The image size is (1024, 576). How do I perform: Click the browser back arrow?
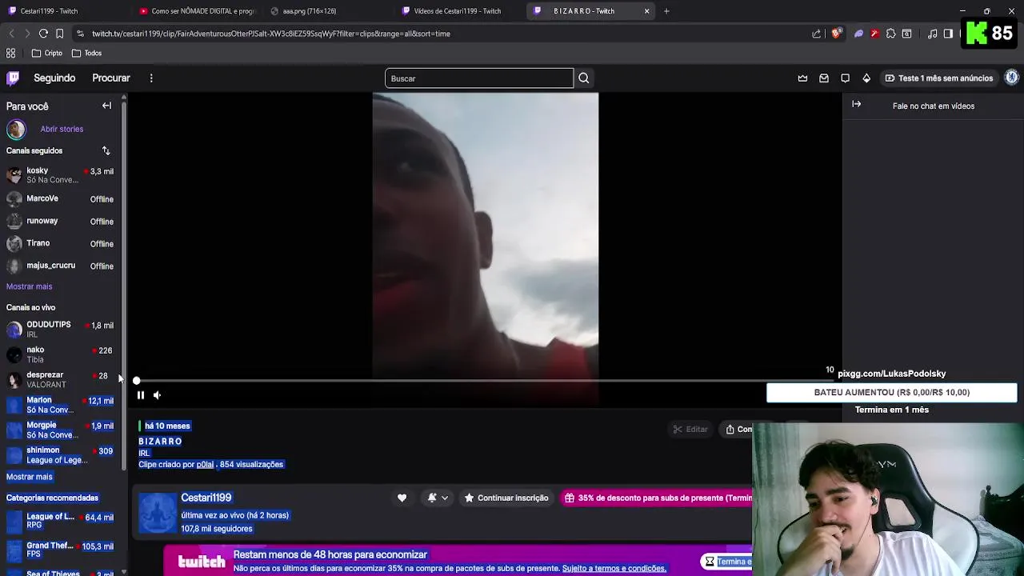11,34
